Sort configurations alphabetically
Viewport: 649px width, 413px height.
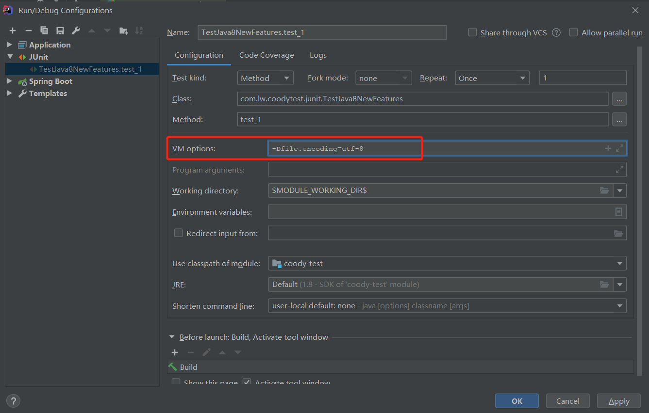tap(139, 31)
